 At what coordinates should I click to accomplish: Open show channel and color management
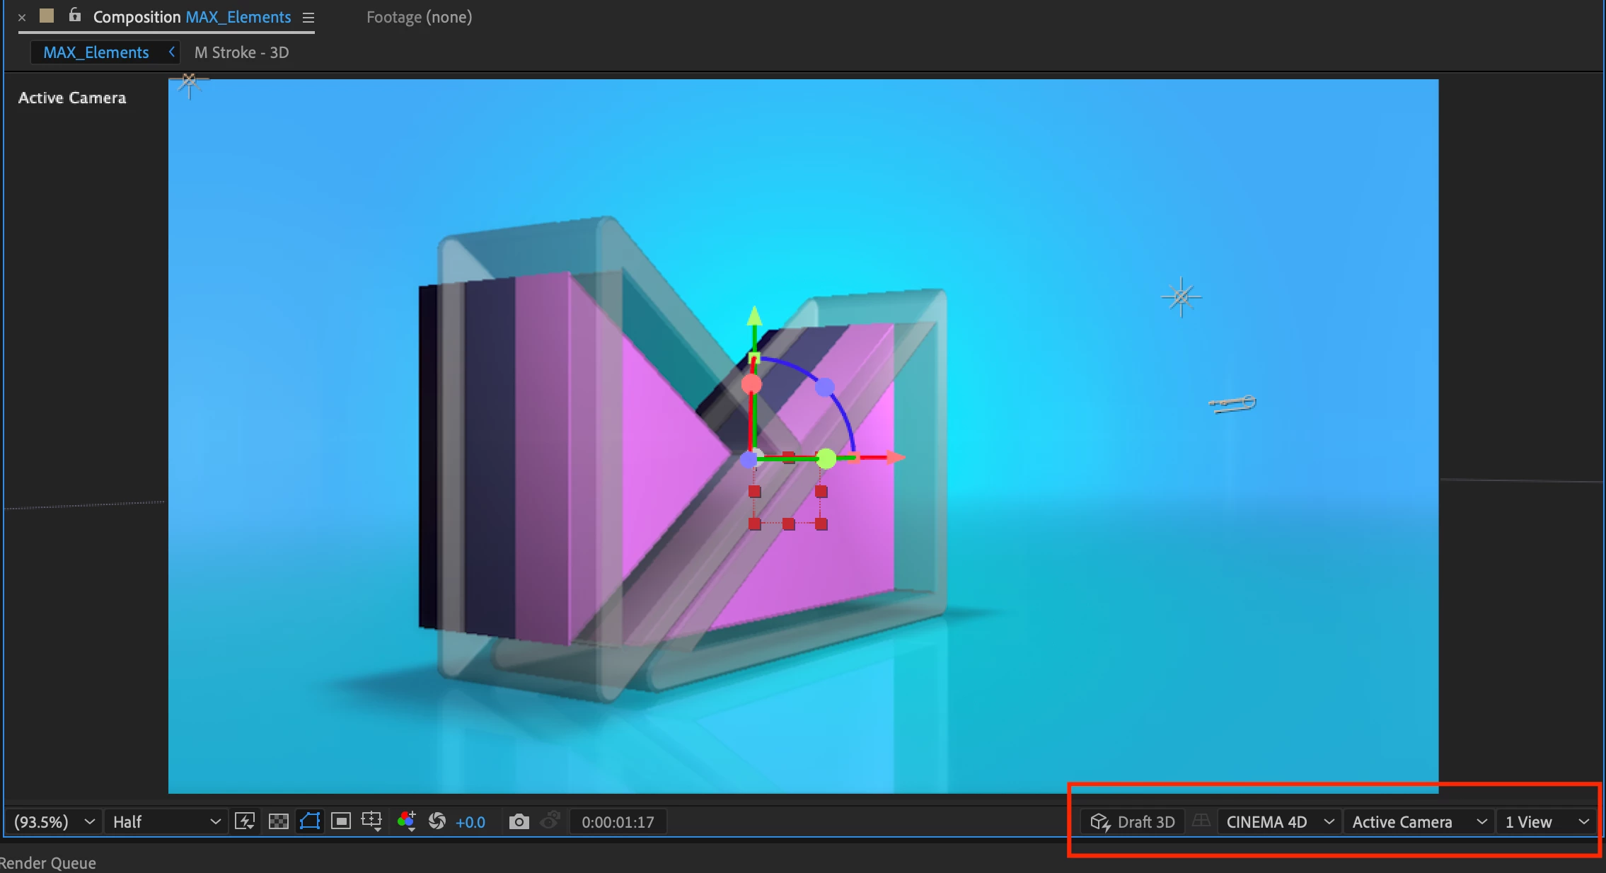tap(406, 821)
